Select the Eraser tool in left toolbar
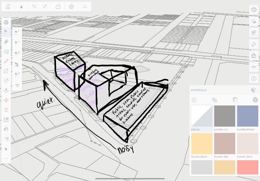Screen dimensions: 260x181 coord(6,42)
